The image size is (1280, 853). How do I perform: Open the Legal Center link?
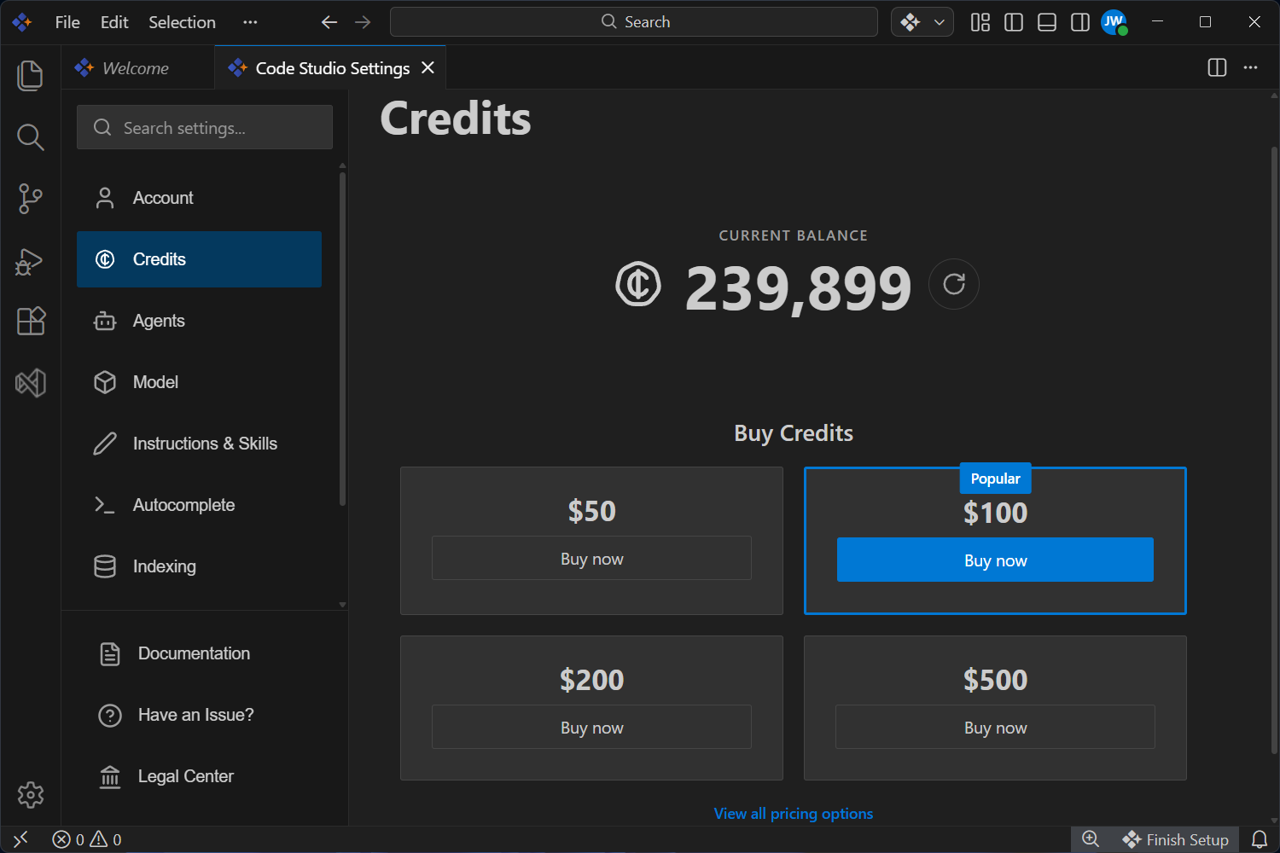(166, 776)
